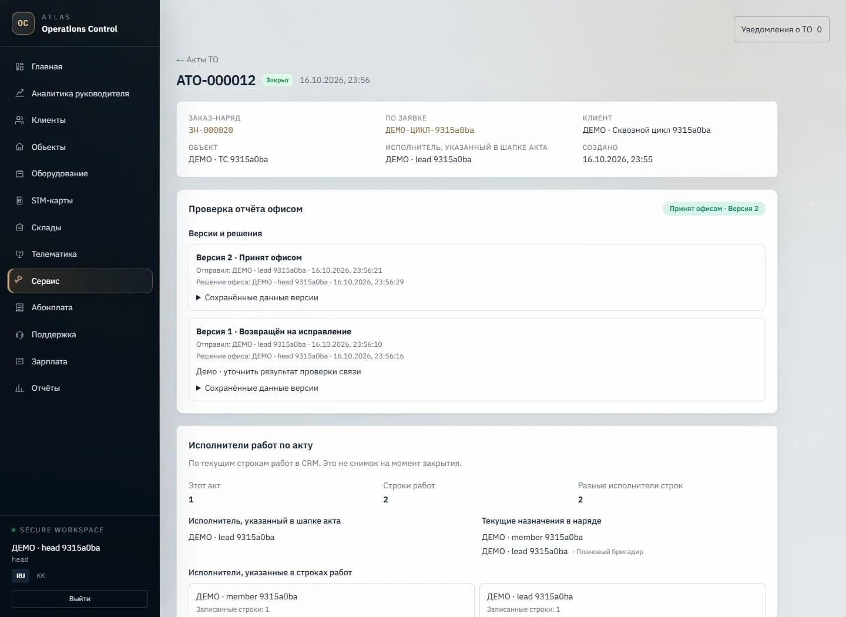Click the Аналитика руководителя chart icon
The height and width of the screenshot is (617, 846).
point(19,93)
